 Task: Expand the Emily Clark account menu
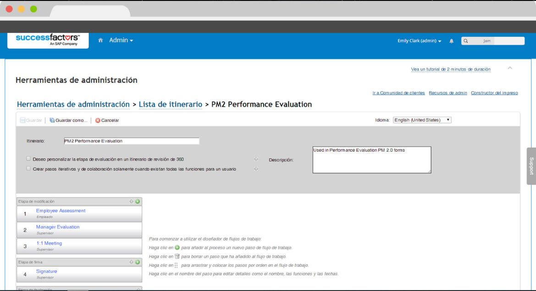pyautogui.click(x=419, y=41)
